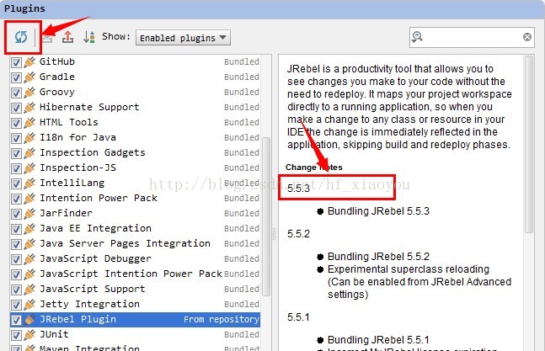This screenshot has width=545, height=351.
Task: Click the sort plugins toolbar icon
Action: tap(89, 37)
